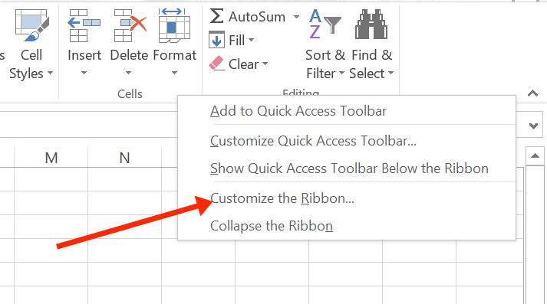Expand the Delete dropdown arrow
Screen dimensions: 547x304
coord(128,73)
